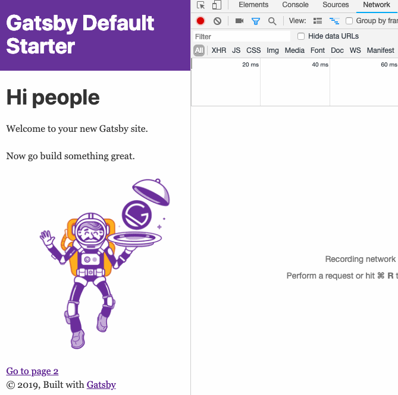Image resolution: width=398 pixels, height=395 pixels.
Task: Switch to the Console tab
Action: click(295, 5)
